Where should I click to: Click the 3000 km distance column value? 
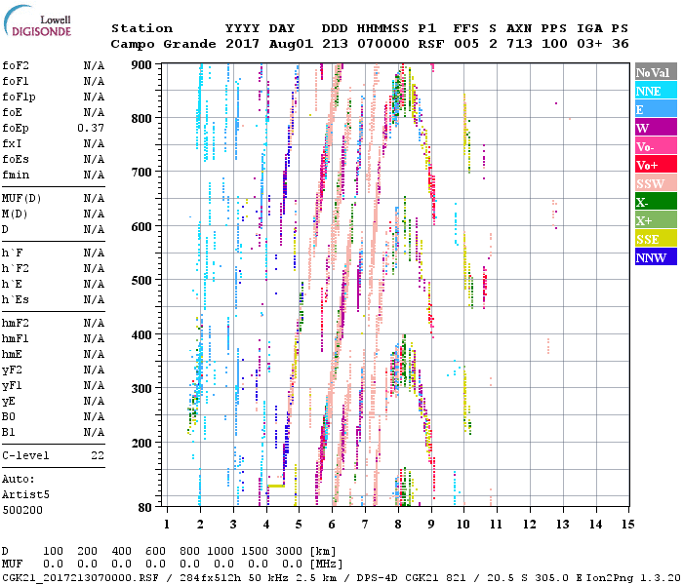[289, 552]
